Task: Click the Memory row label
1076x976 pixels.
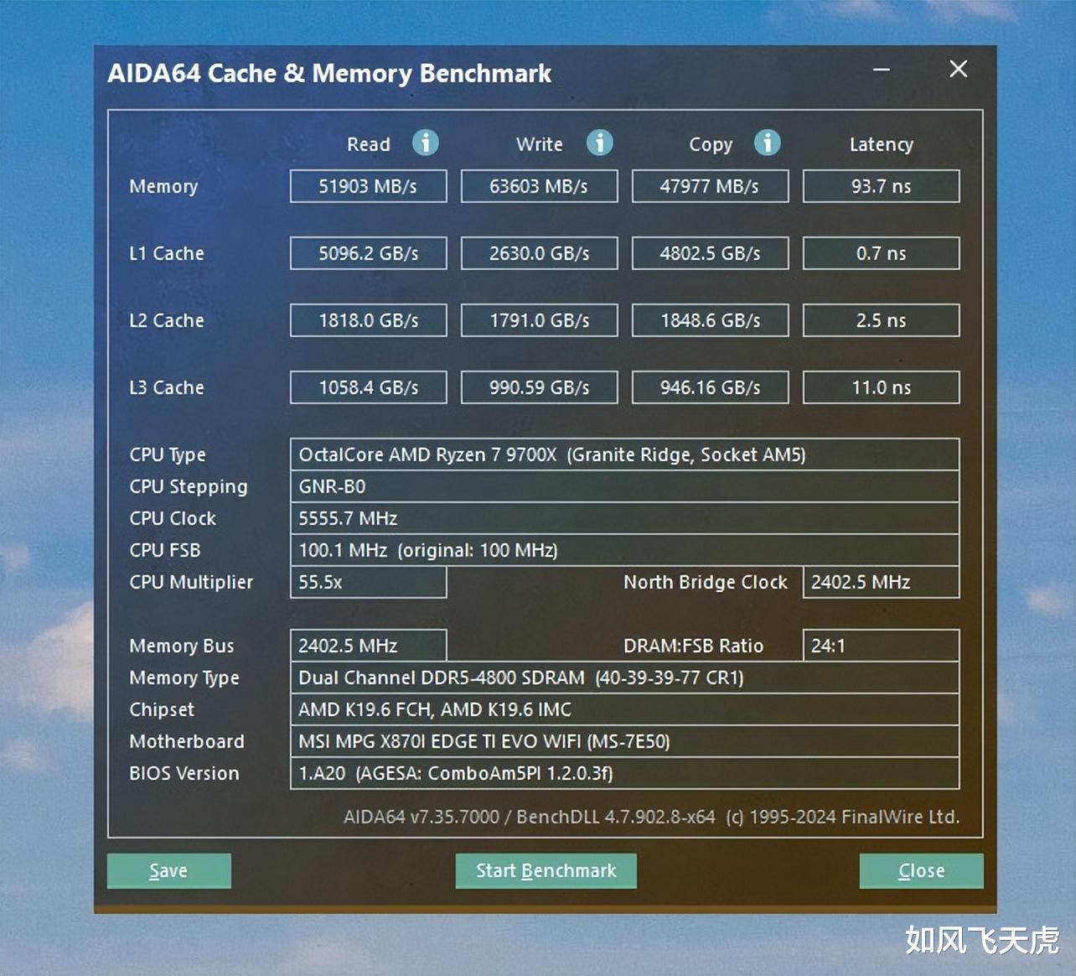Action: [x=163, y=187]
